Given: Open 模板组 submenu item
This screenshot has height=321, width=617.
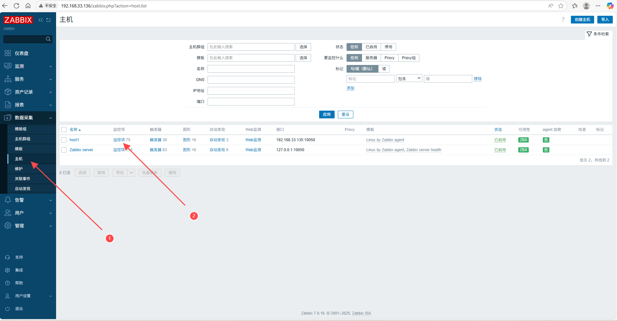Looking at the screenshot, I should coord(32,129).
